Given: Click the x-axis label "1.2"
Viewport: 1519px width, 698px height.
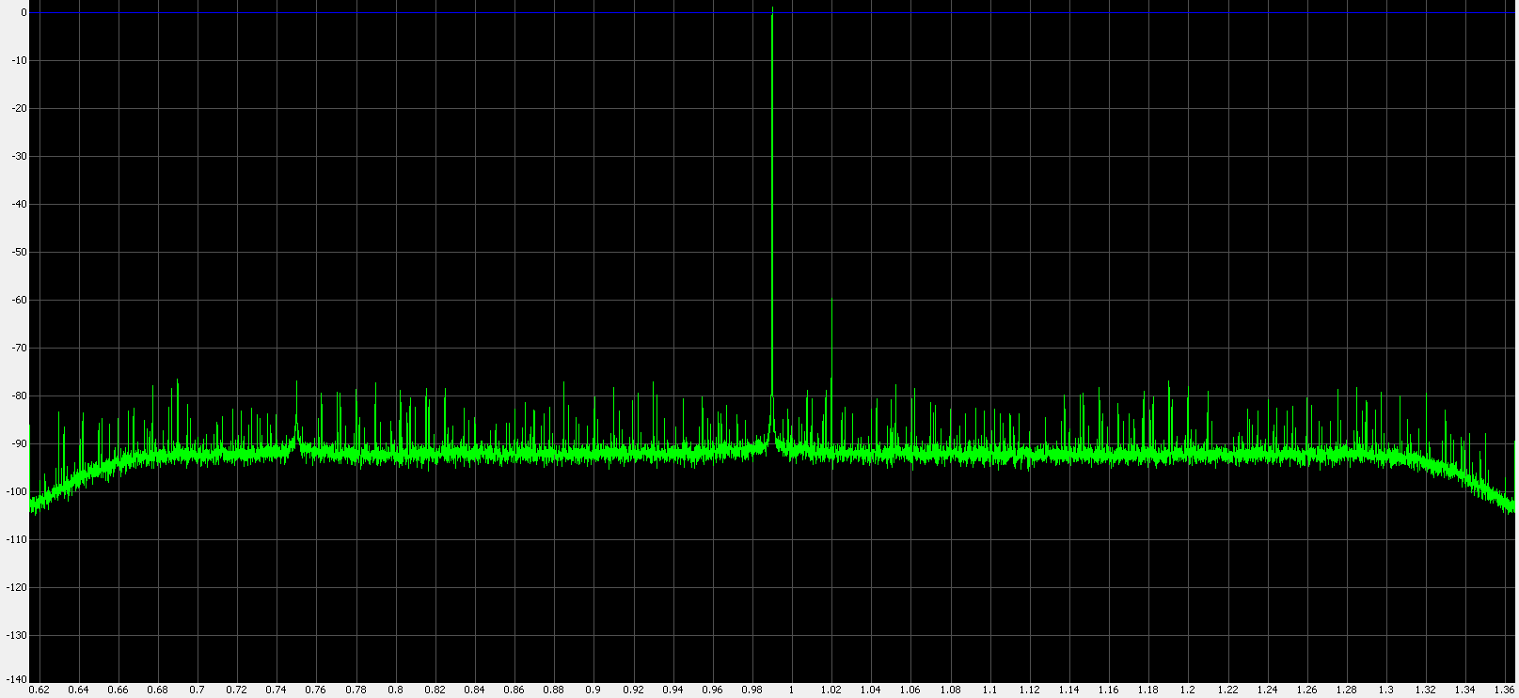Looking at the screenshot, I should click(1187, 690).
